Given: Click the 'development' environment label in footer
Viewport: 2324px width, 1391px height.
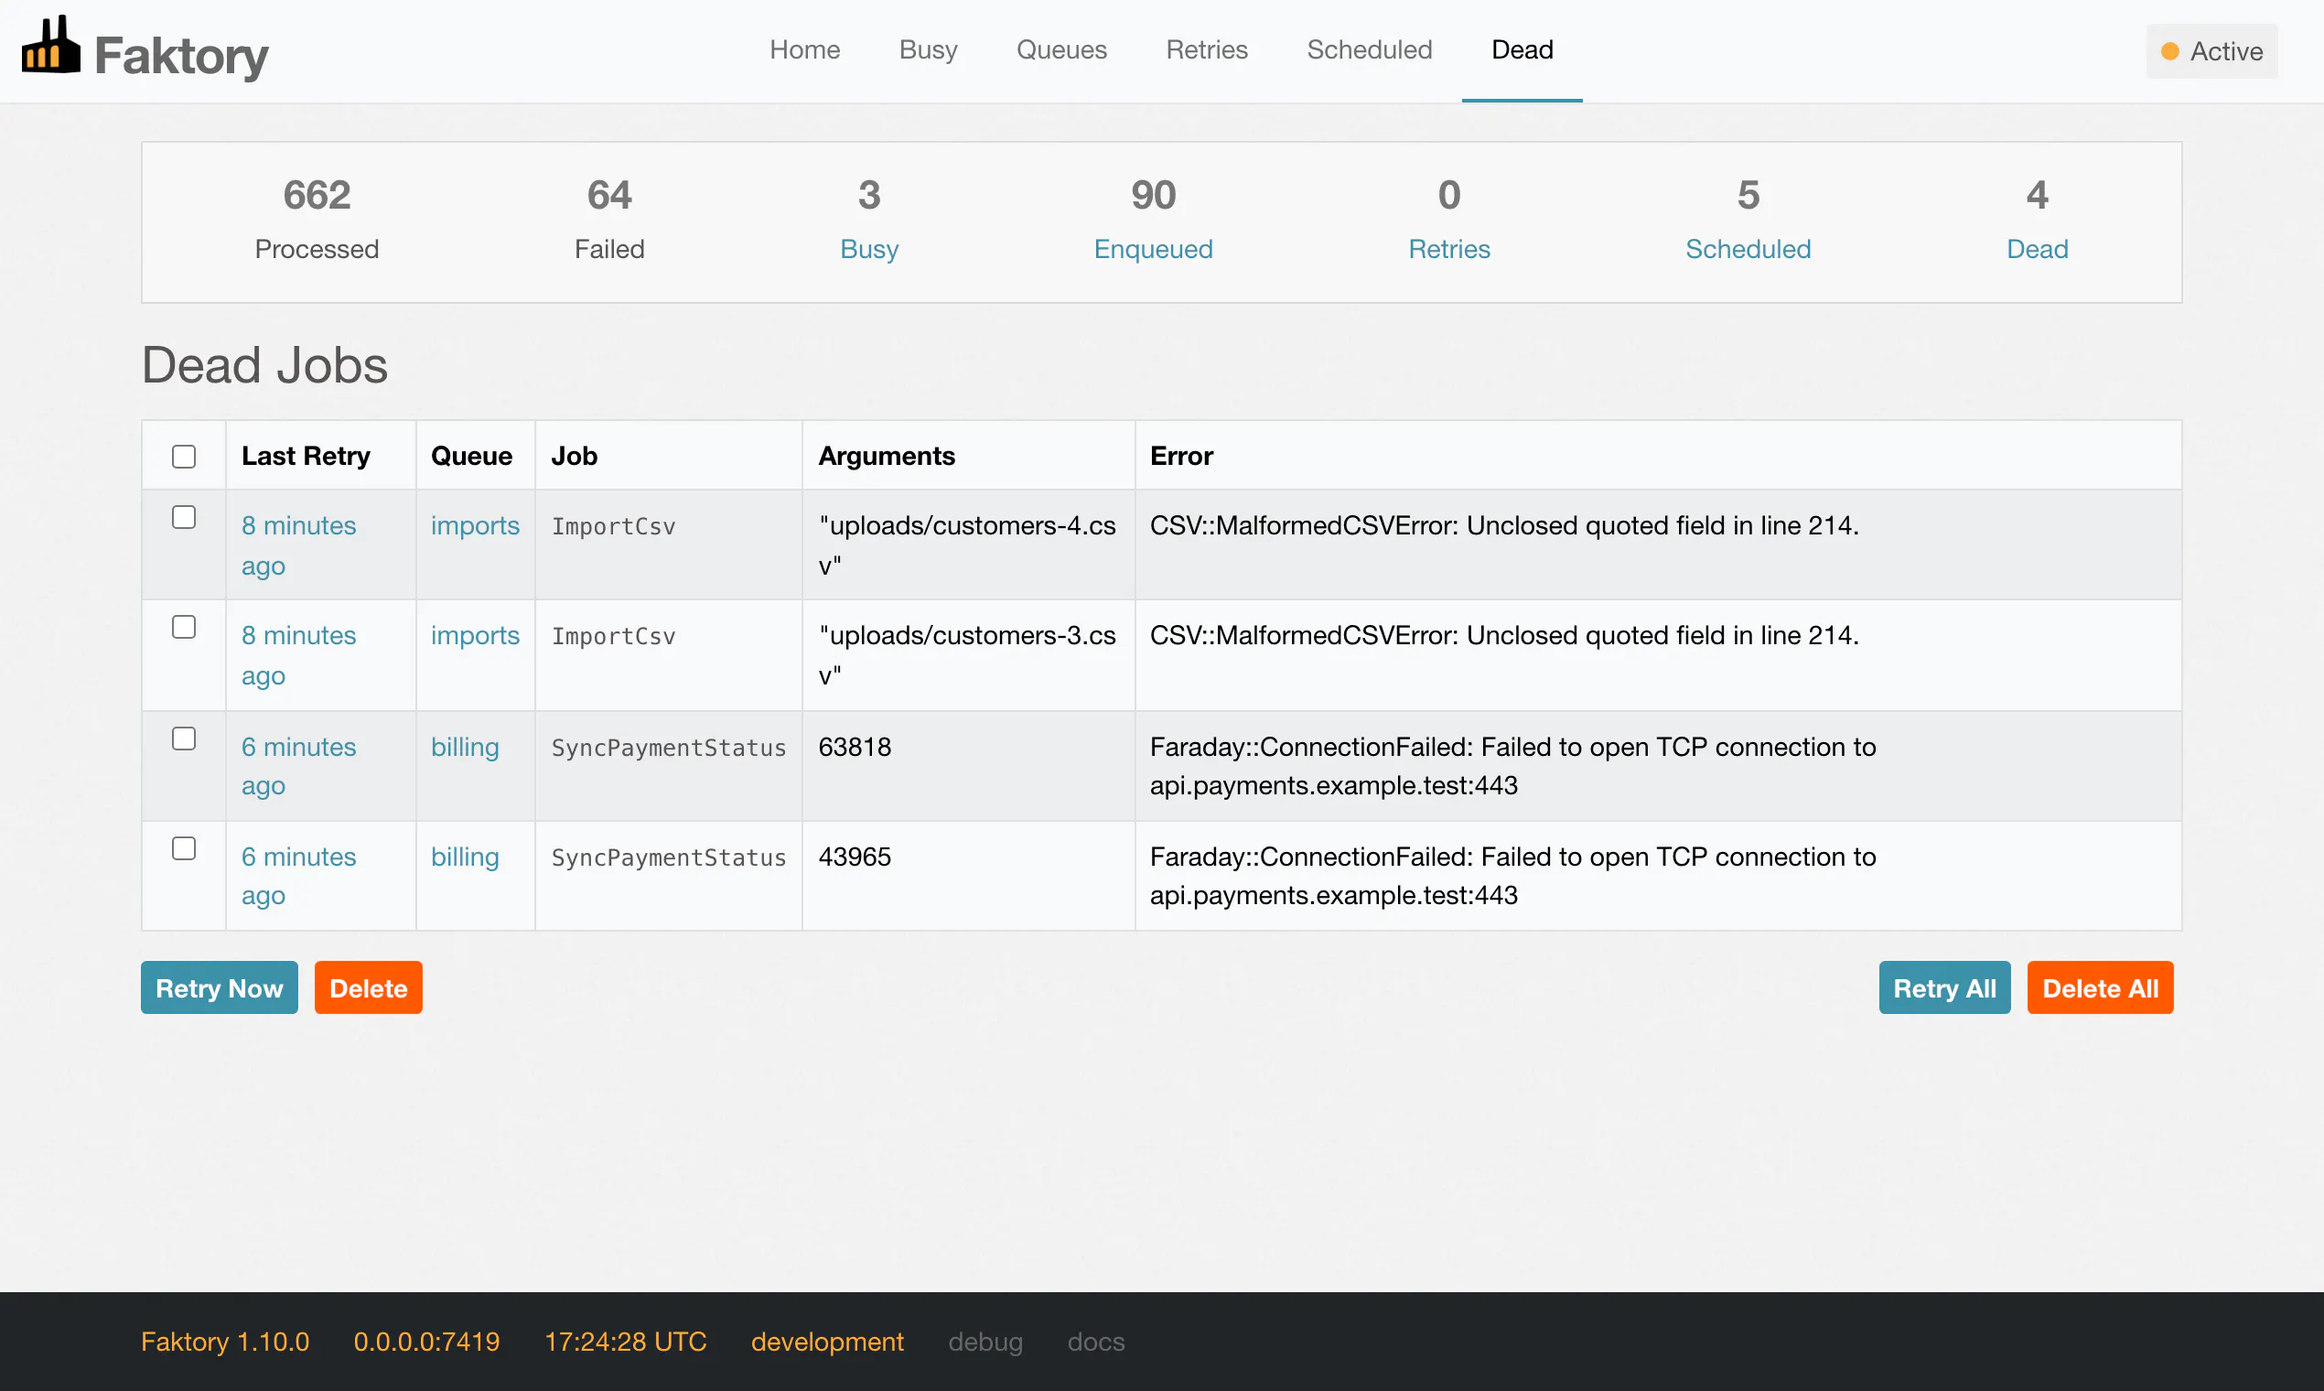Looking at the screenshot, I should click(x=826, y=1342).
